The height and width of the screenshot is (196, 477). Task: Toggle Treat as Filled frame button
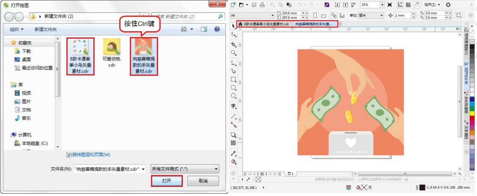459,15
